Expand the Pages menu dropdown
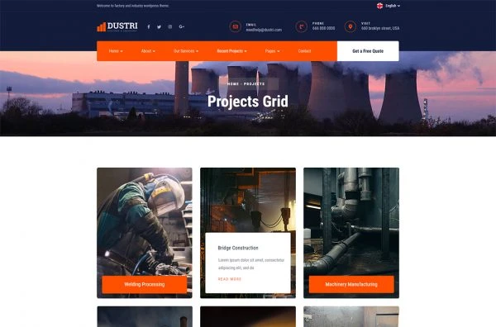 coord(272,51)
